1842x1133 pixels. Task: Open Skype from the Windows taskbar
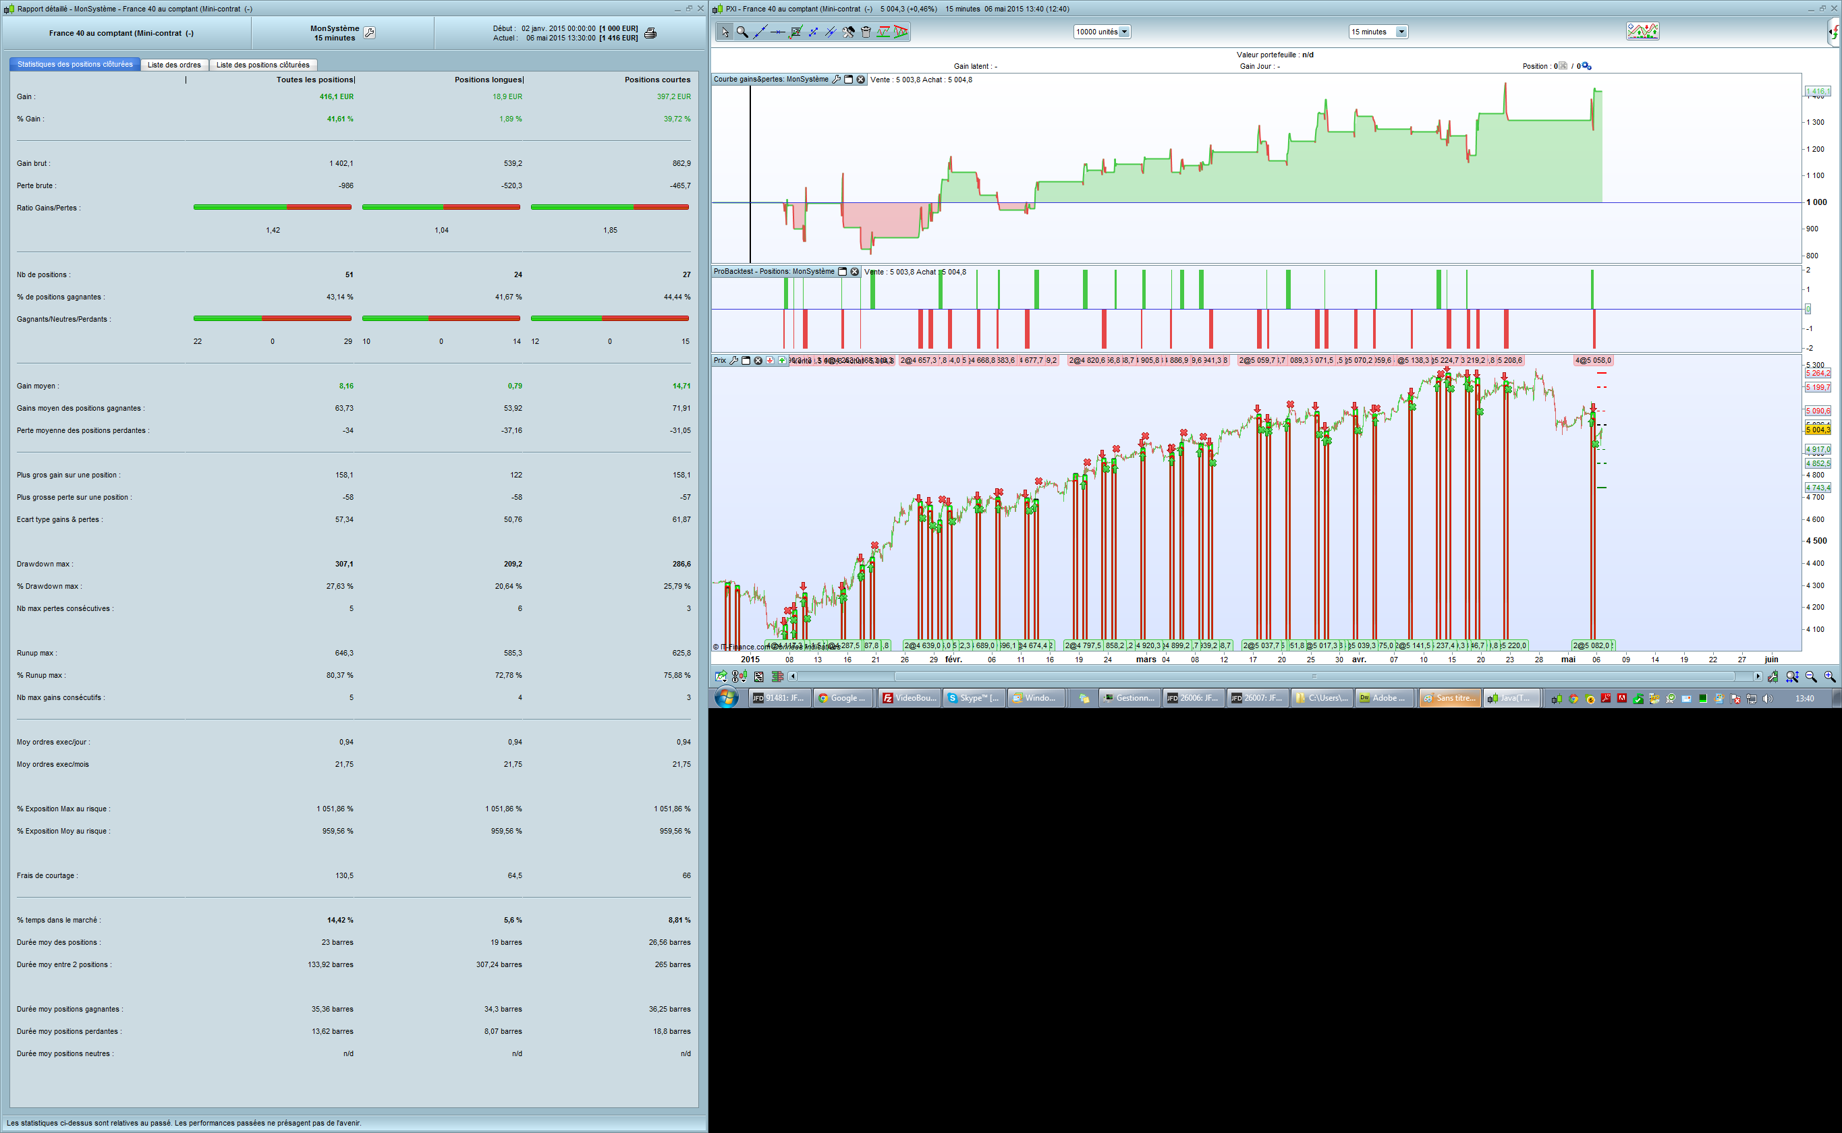point(973,697)
